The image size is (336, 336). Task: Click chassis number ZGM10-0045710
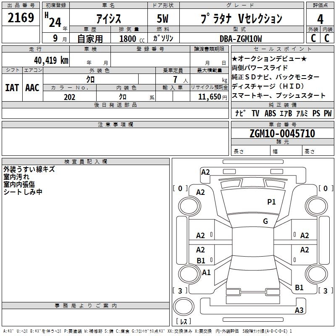tap(282, 134)
